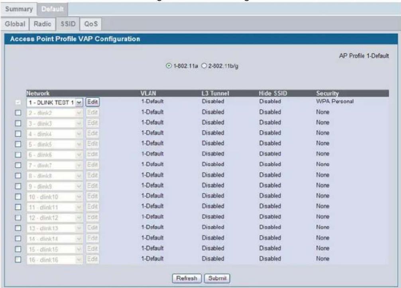Tick the checkbox for 4 - dlink4

coord(18,134)
